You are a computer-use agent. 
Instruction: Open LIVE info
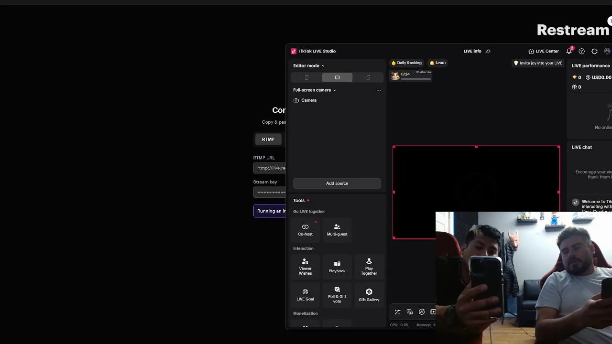[472, 51]
